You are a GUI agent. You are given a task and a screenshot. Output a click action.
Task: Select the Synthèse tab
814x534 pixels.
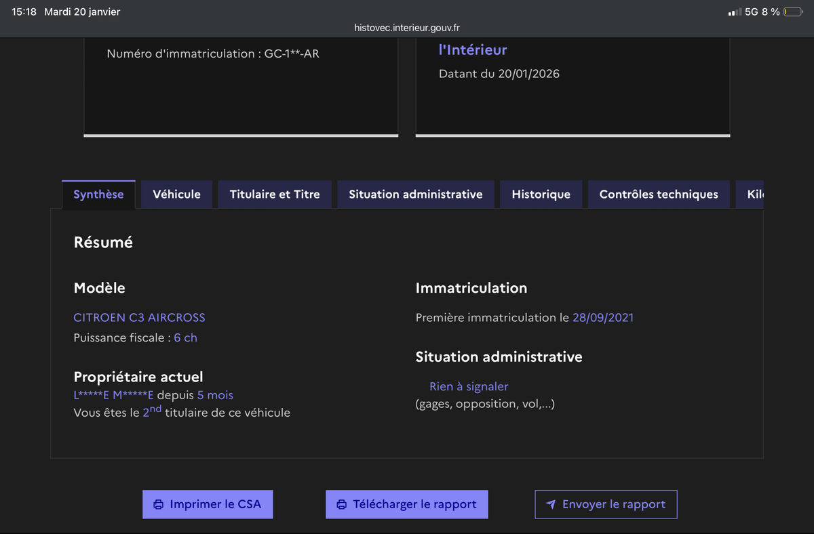coord(98,194)
